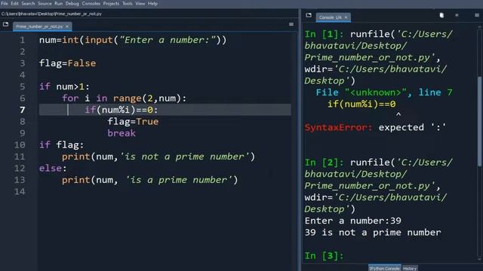The width and height of the screenshot is (483, 271).
Task: Click the In [1]: prompt in console
Action: [x=324, y=34]
